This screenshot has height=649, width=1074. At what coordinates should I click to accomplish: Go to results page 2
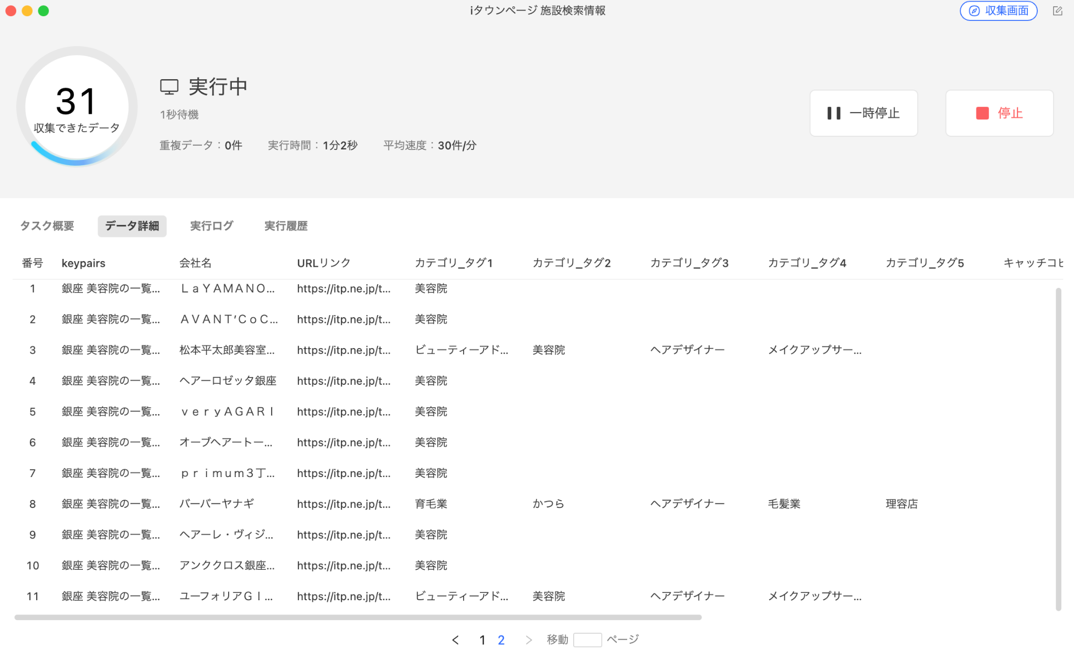click(x=501, y=640)
